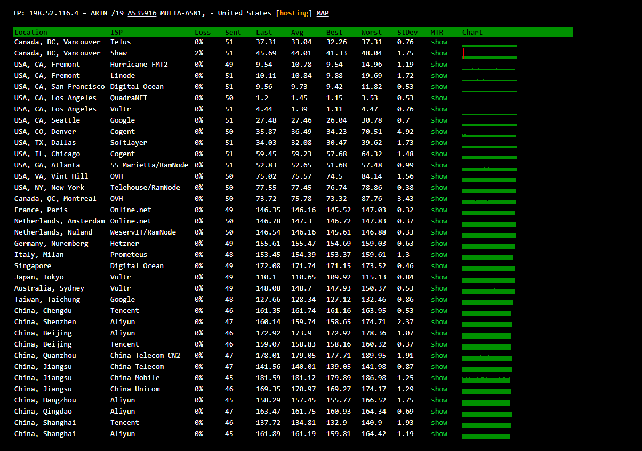
Task: Click the Sent column header
Action: (x=233, y=32)
